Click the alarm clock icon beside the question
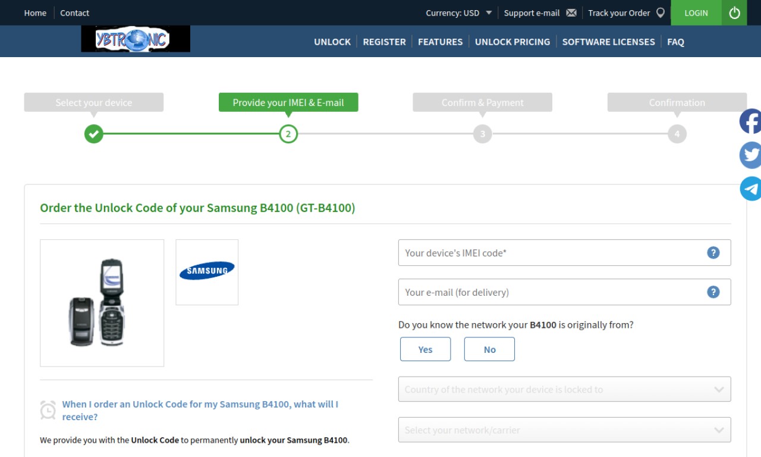Screen dimensions: 761x457 point(48,410)
